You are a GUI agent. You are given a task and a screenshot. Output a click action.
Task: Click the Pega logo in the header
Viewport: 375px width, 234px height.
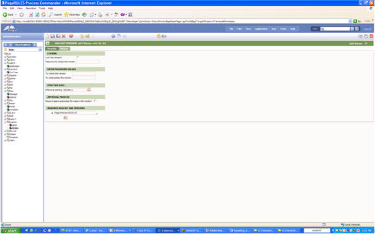point(10,29)
